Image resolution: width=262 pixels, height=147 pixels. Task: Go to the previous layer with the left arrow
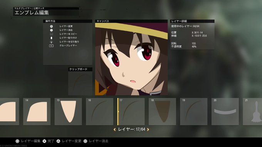point(115,129)
